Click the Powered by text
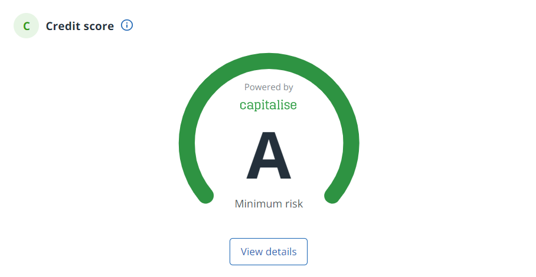Image resolution: width=536 pixels, height=277 pixels. pyautogui.click(x=269, y=87)
